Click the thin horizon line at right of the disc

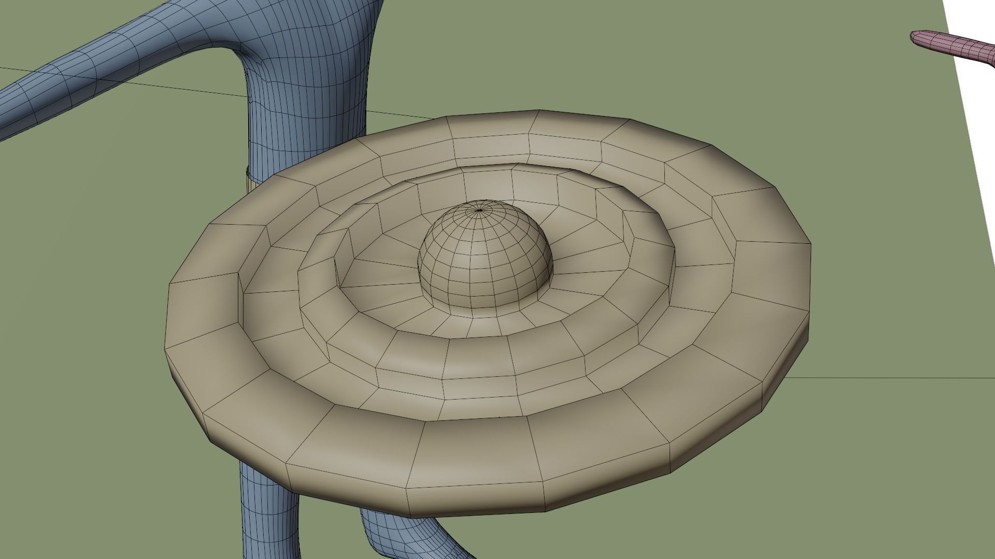(881, 378)
